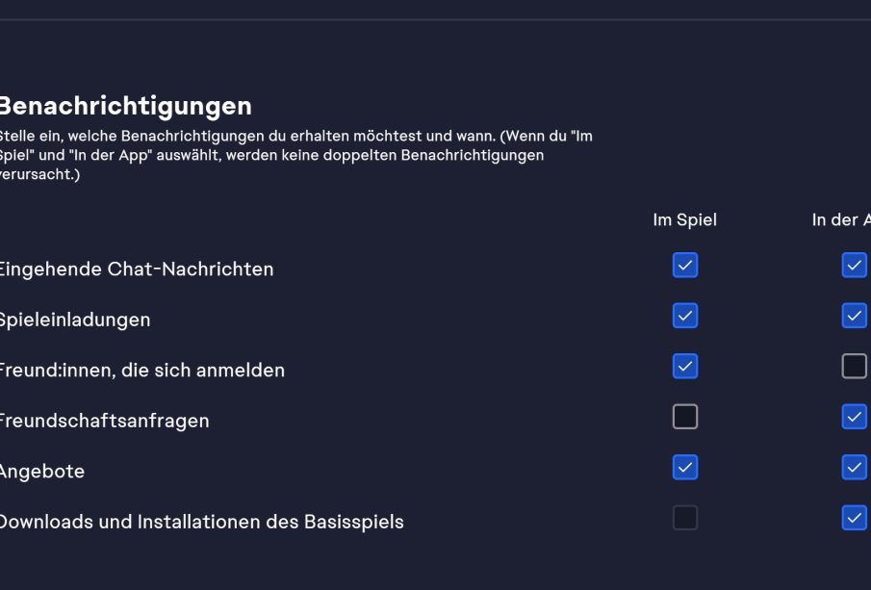Viewport: 871px width, 590px height.
Task: Select the Angebote row label
Action: [42, 472]
